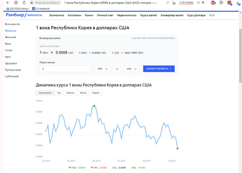
Task: Select the 'За все время' period toggle
Action: (x=45, y=93)
